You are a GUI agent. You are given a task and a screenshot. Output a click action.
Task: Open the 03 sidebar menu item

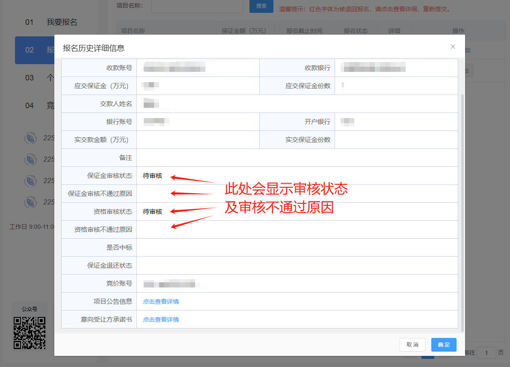[x=34, y=78]
